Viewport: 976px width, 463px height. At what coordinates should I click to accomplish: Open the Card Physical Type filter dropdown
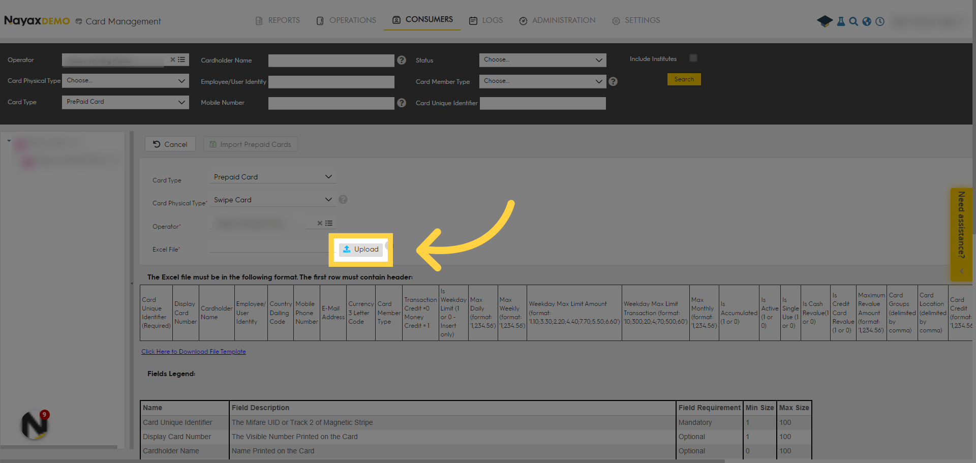(x=126, y=81)
